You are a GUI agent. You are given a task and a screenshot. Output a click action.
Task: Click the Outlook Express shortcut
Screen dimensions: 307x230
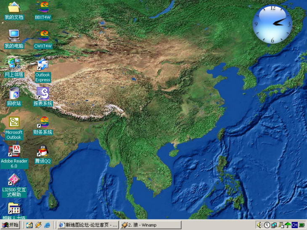(42, 65)
